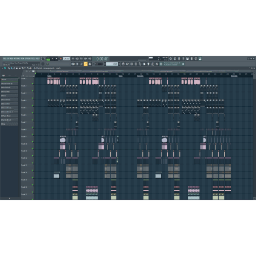Image resolution: width=256 pixels, height=256 pixels.
Task: Click the step edit arrow icon
Action: [77, 64]
